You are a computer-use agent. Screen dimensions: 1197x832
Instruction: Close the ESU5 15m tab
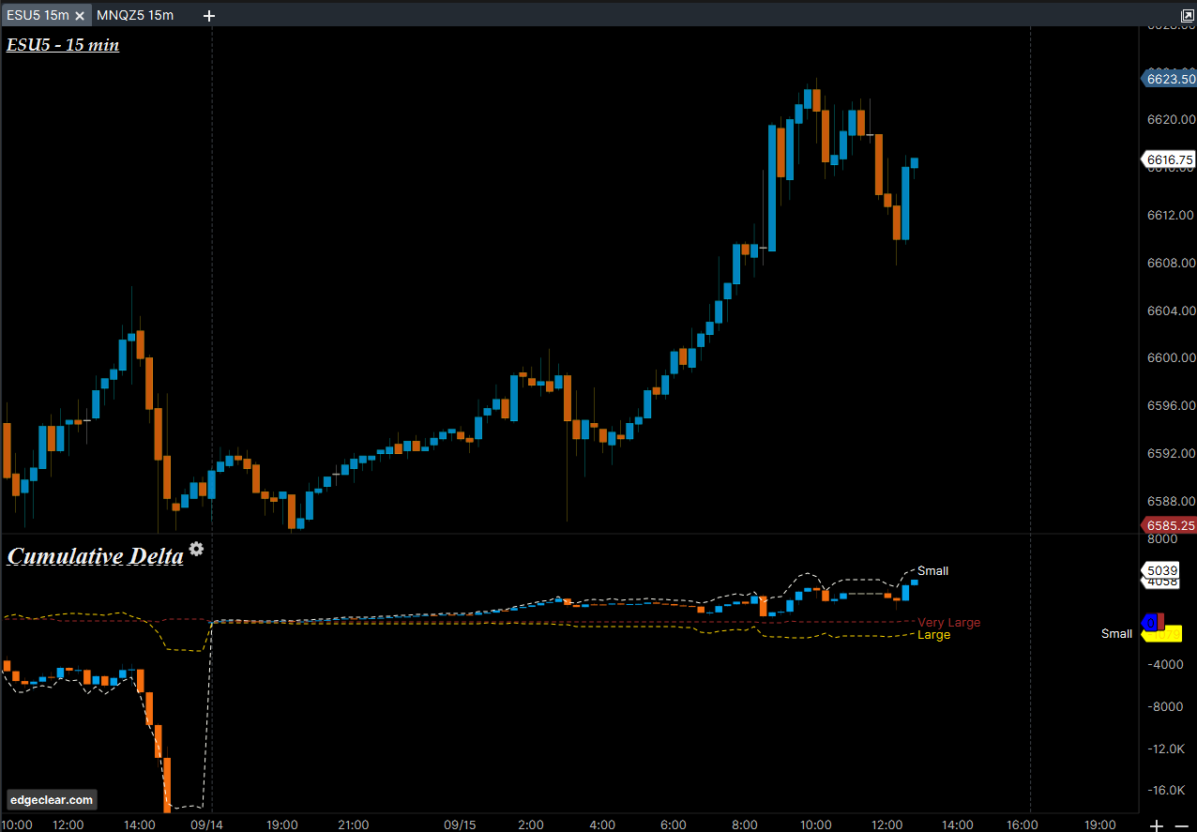click(80, 16)
